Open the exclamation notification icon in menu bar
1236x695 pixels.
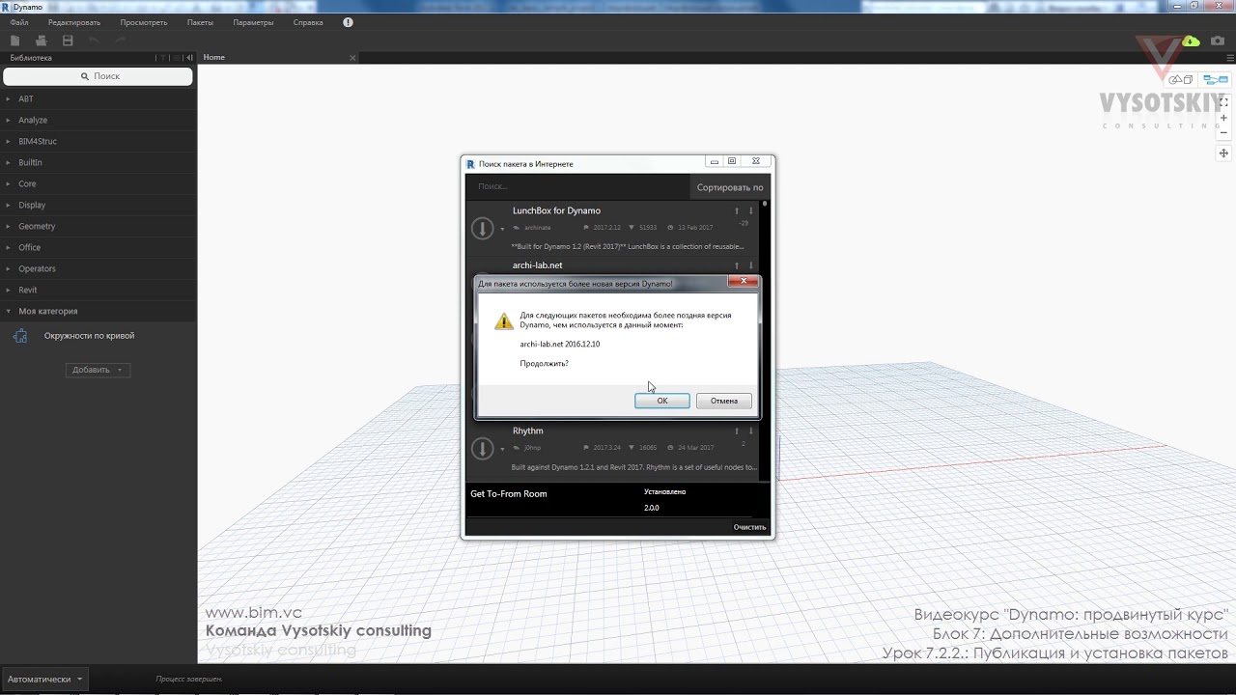[x=348, y=22]
